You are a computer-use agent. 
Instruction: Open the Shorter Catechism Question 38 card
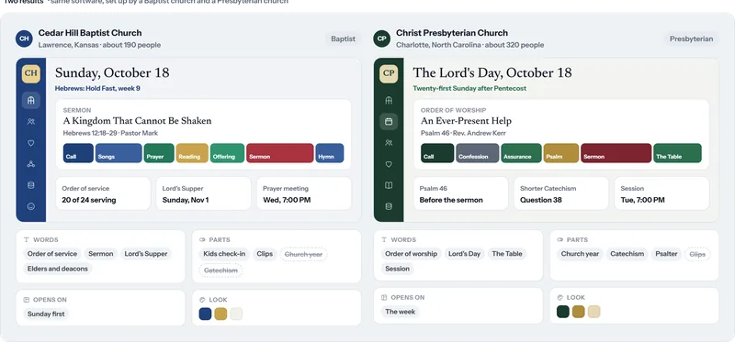coord(561,193)
